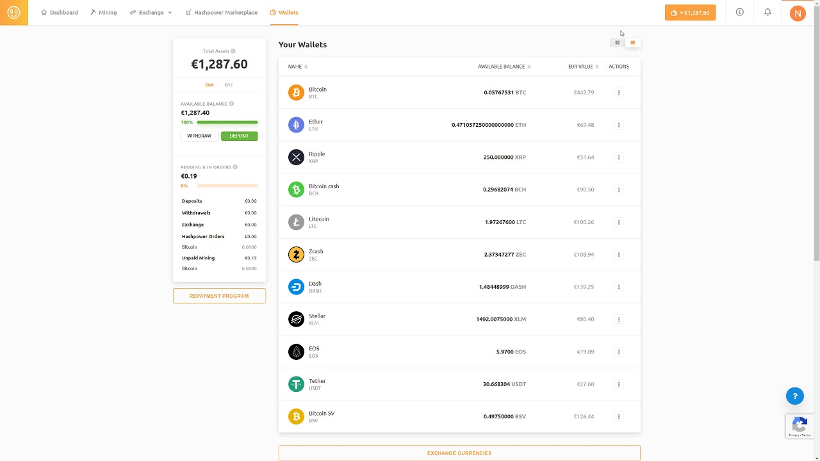This screenshot has width=820, height=461.
Task: Click the Tether coin icon
Action: tap(296, 384)
